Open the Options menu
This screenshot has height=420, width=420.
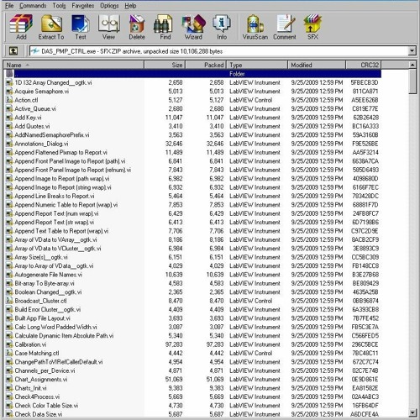(109, 6)
